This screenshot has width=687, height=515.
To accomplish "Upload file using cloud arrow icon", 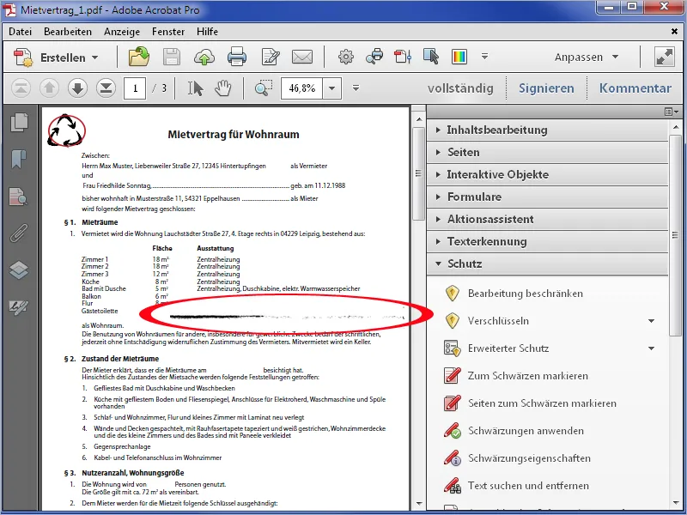I will point(204,58).
